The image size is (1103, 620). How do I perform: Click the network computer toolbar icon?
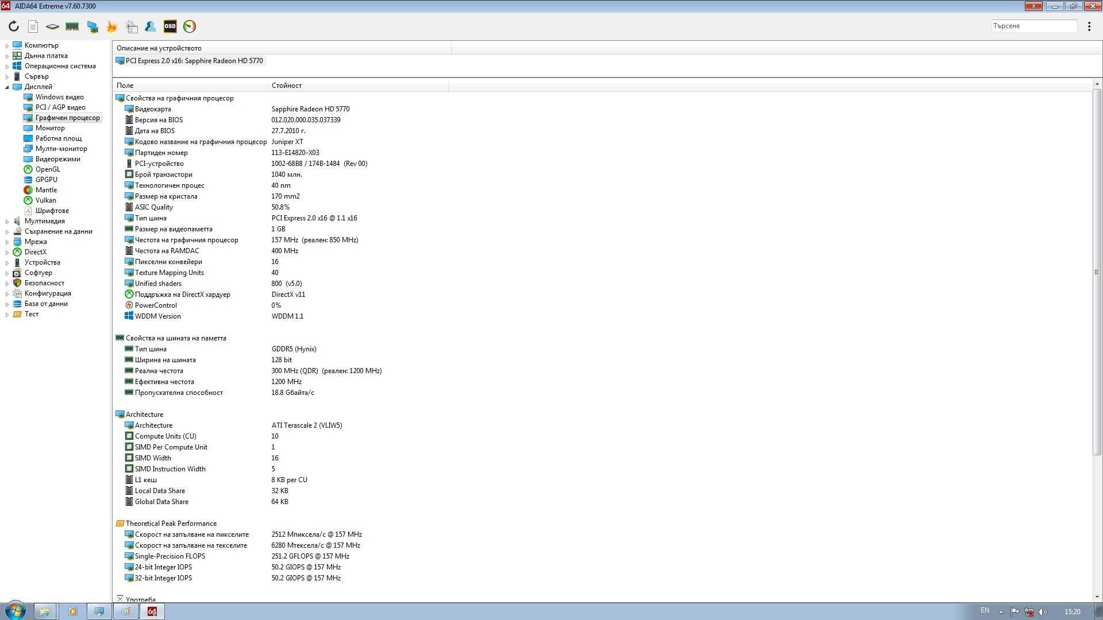(x=92, y=26)
